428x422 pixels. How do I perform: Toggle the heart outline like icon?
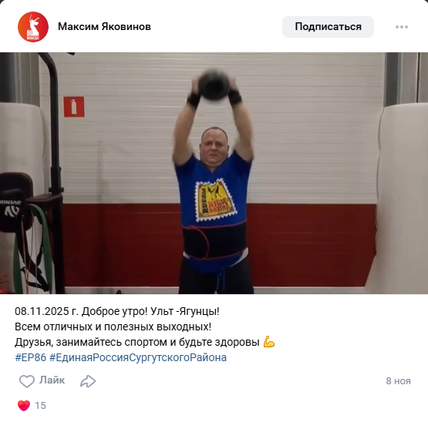click(27, 381)
